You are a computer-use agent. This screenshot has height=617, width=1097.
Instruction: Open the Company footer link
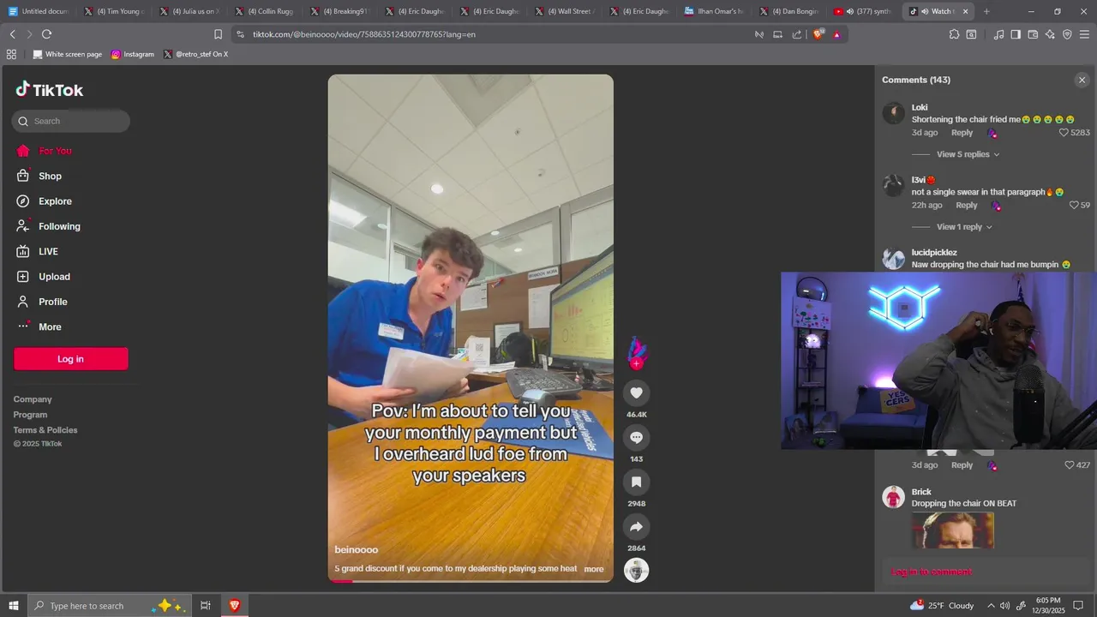[33, 399]
